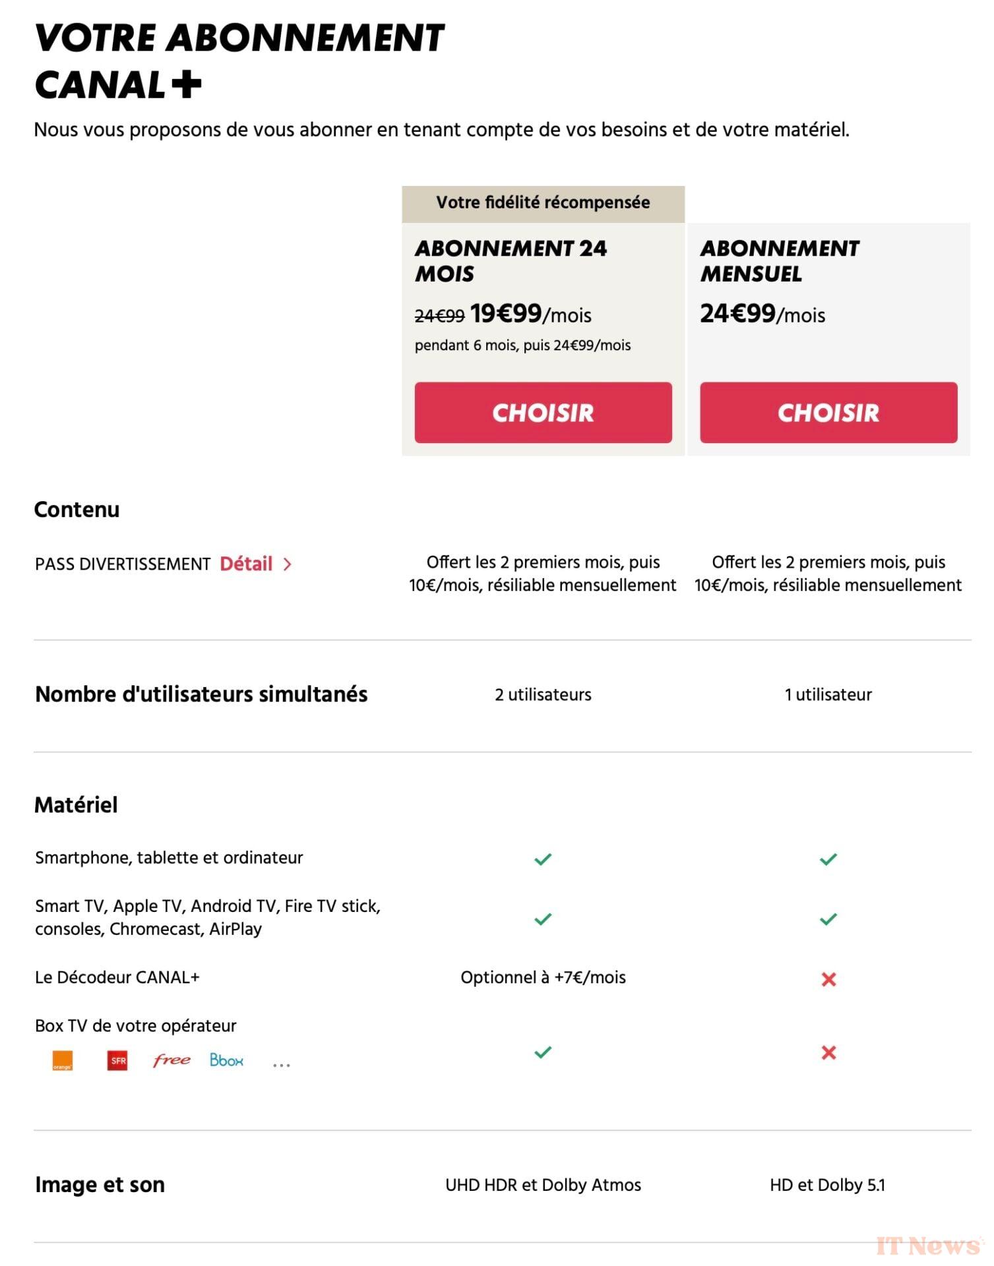Select the Abonnement 24 Mois heading
The height and width of the screenshot is (1266, 994).
coord(511,260)
